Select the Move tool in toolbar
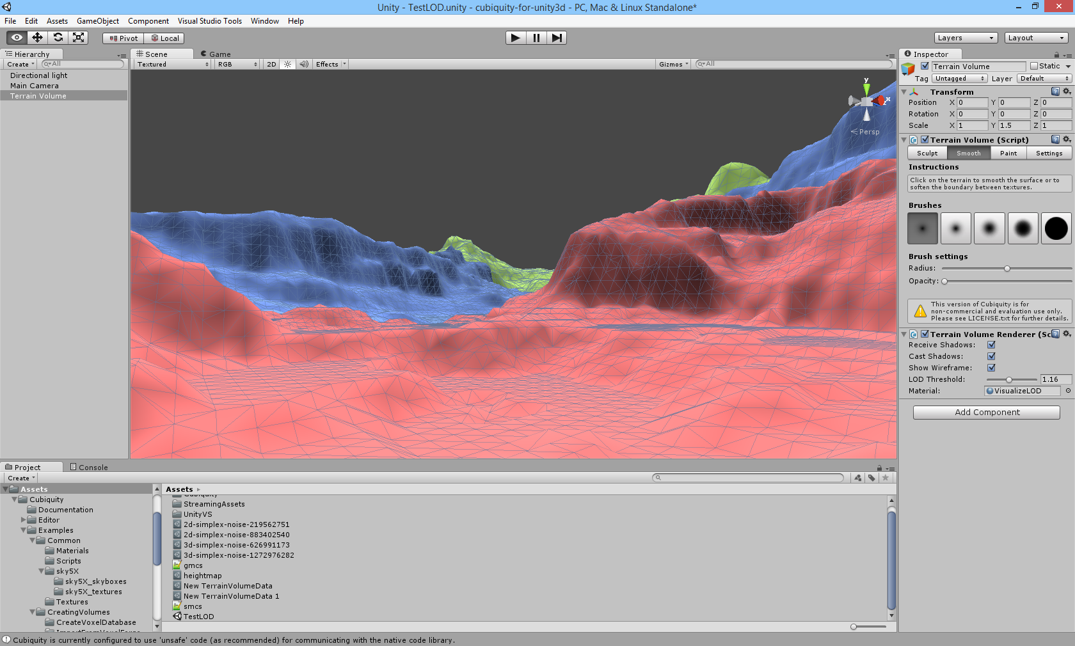The height and width of the screenshot is (646, 1075). click(38, 38)
